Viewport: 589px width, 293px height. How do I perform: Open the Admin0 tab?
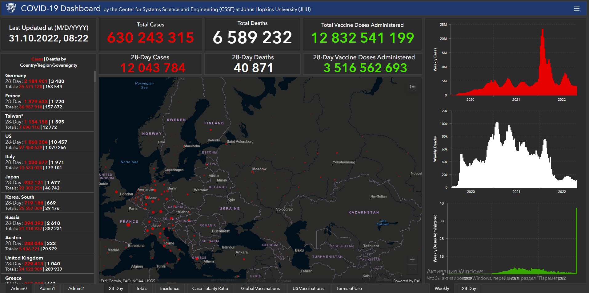point(19,288)
